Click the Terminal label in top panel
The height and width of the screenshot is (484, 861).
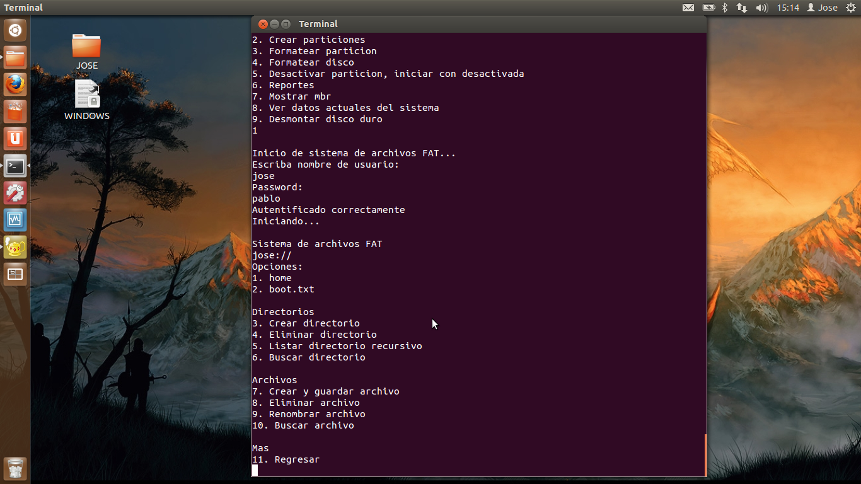(x=23, y=8)
